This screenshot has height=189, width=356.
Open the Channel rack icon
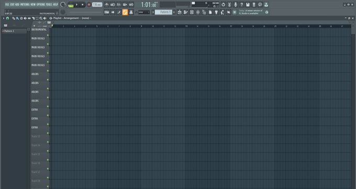[192, 12]
